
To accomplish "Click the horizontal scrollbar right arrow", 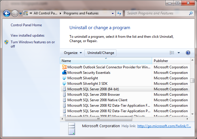I will [187, 119].
